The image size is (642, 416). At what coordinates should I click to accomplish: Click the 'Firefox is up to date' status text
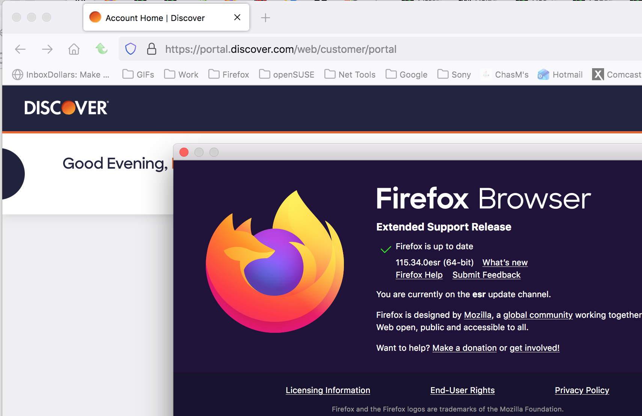click(434, 246)
